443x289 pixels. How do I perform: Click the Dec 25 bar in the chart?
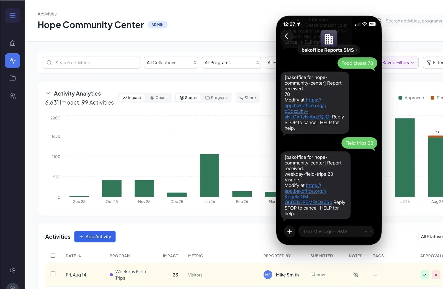177,195
